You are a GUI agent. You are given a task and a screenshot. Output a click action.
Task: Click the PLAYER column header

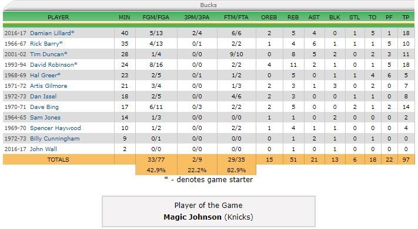point(58,18)
